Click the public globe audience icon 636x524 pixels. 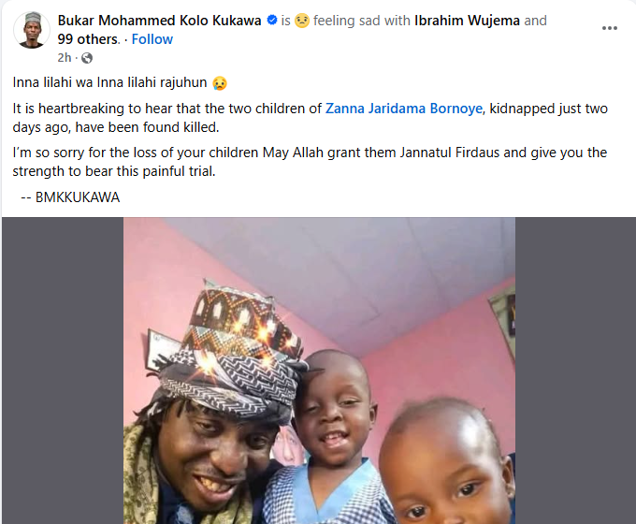(87, 58)
